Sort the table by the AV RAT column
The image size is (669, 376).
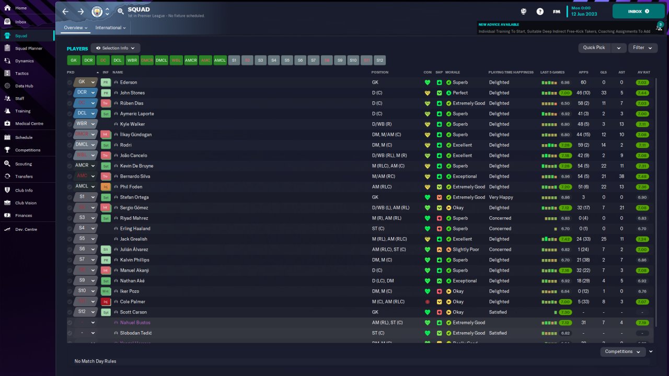pos(644,72)
